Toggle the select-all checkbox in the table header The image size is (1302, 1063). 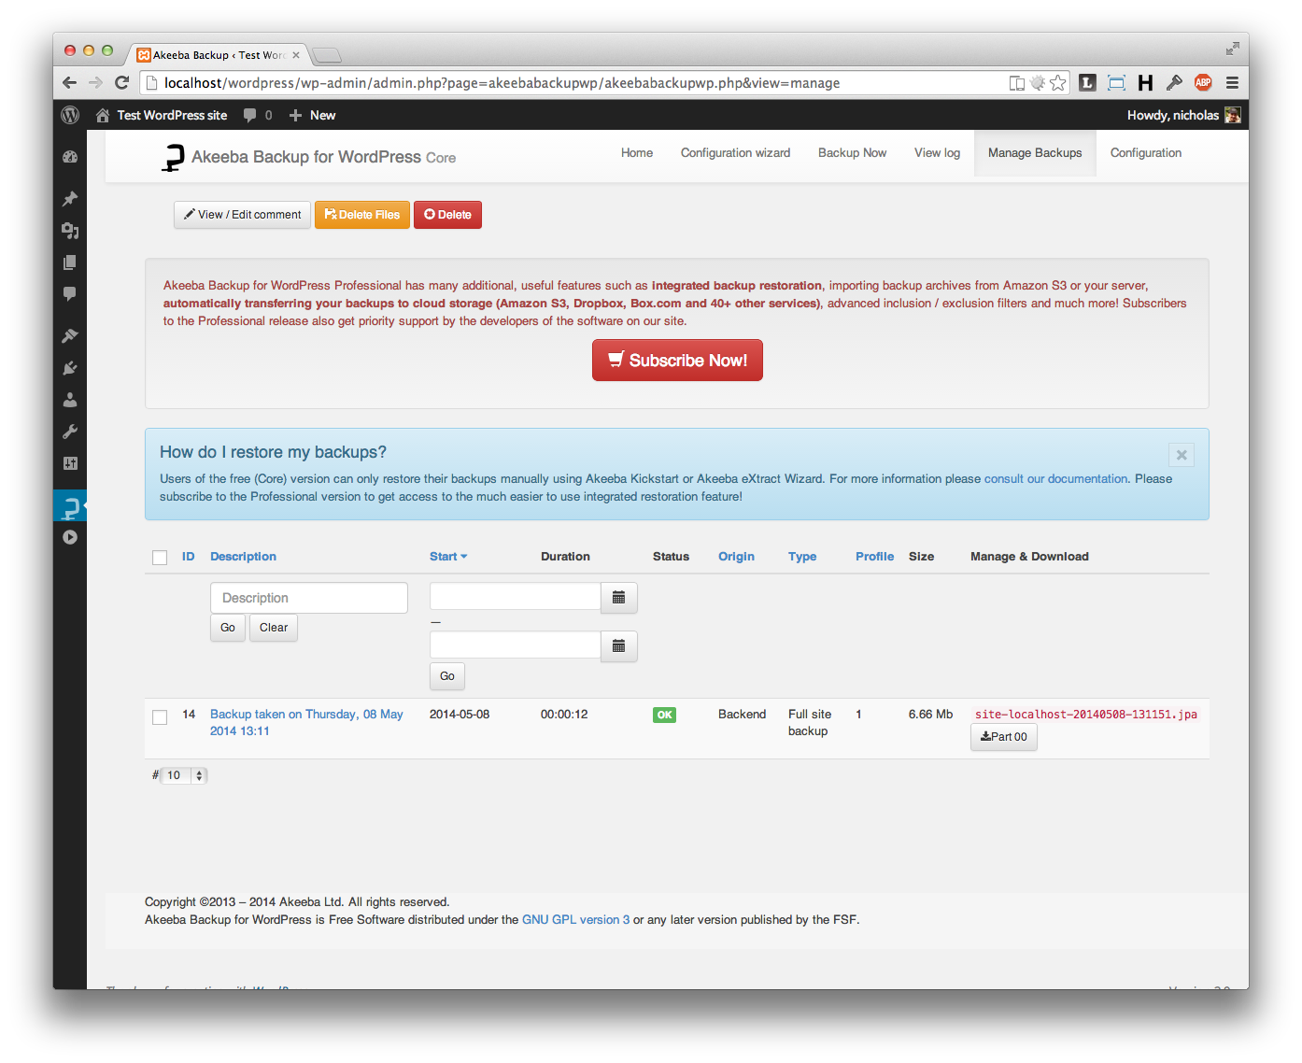click(160, 558)
